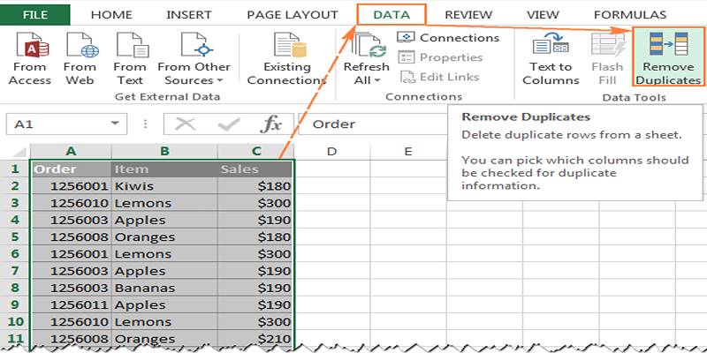This screenshot has height=353, width=707.
Task: Select cell with $210
Action: pyautogui.click(x=255, y=339)
